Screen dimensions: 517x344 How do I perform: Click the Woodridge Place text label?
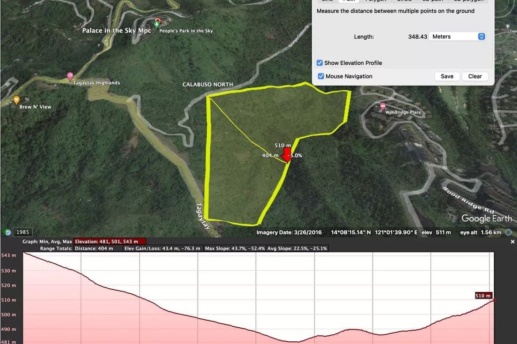pyautogui.click(x=403, y=112)
